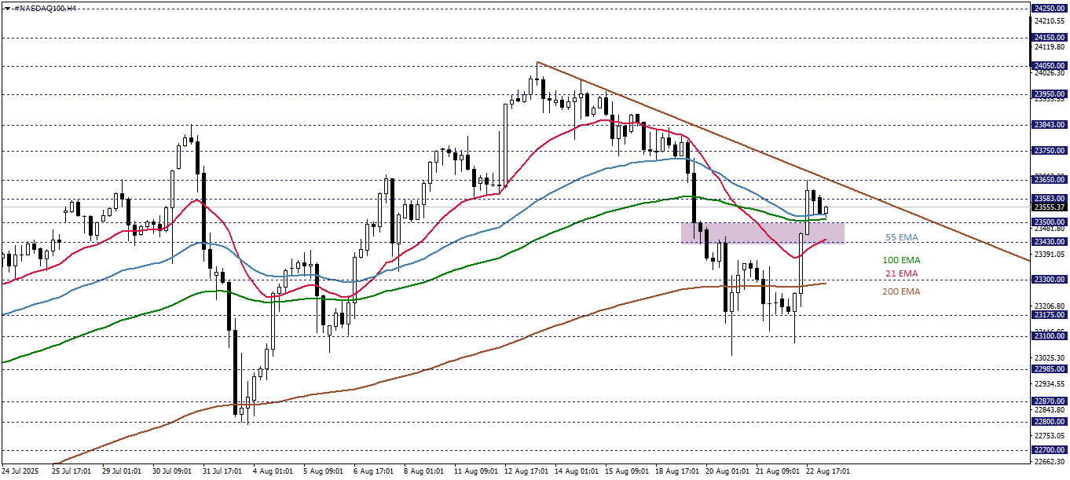The width and height of the screenshot is (1070, 480).
Task: Click the 23950.00 level price tag
Action: 1050,94
